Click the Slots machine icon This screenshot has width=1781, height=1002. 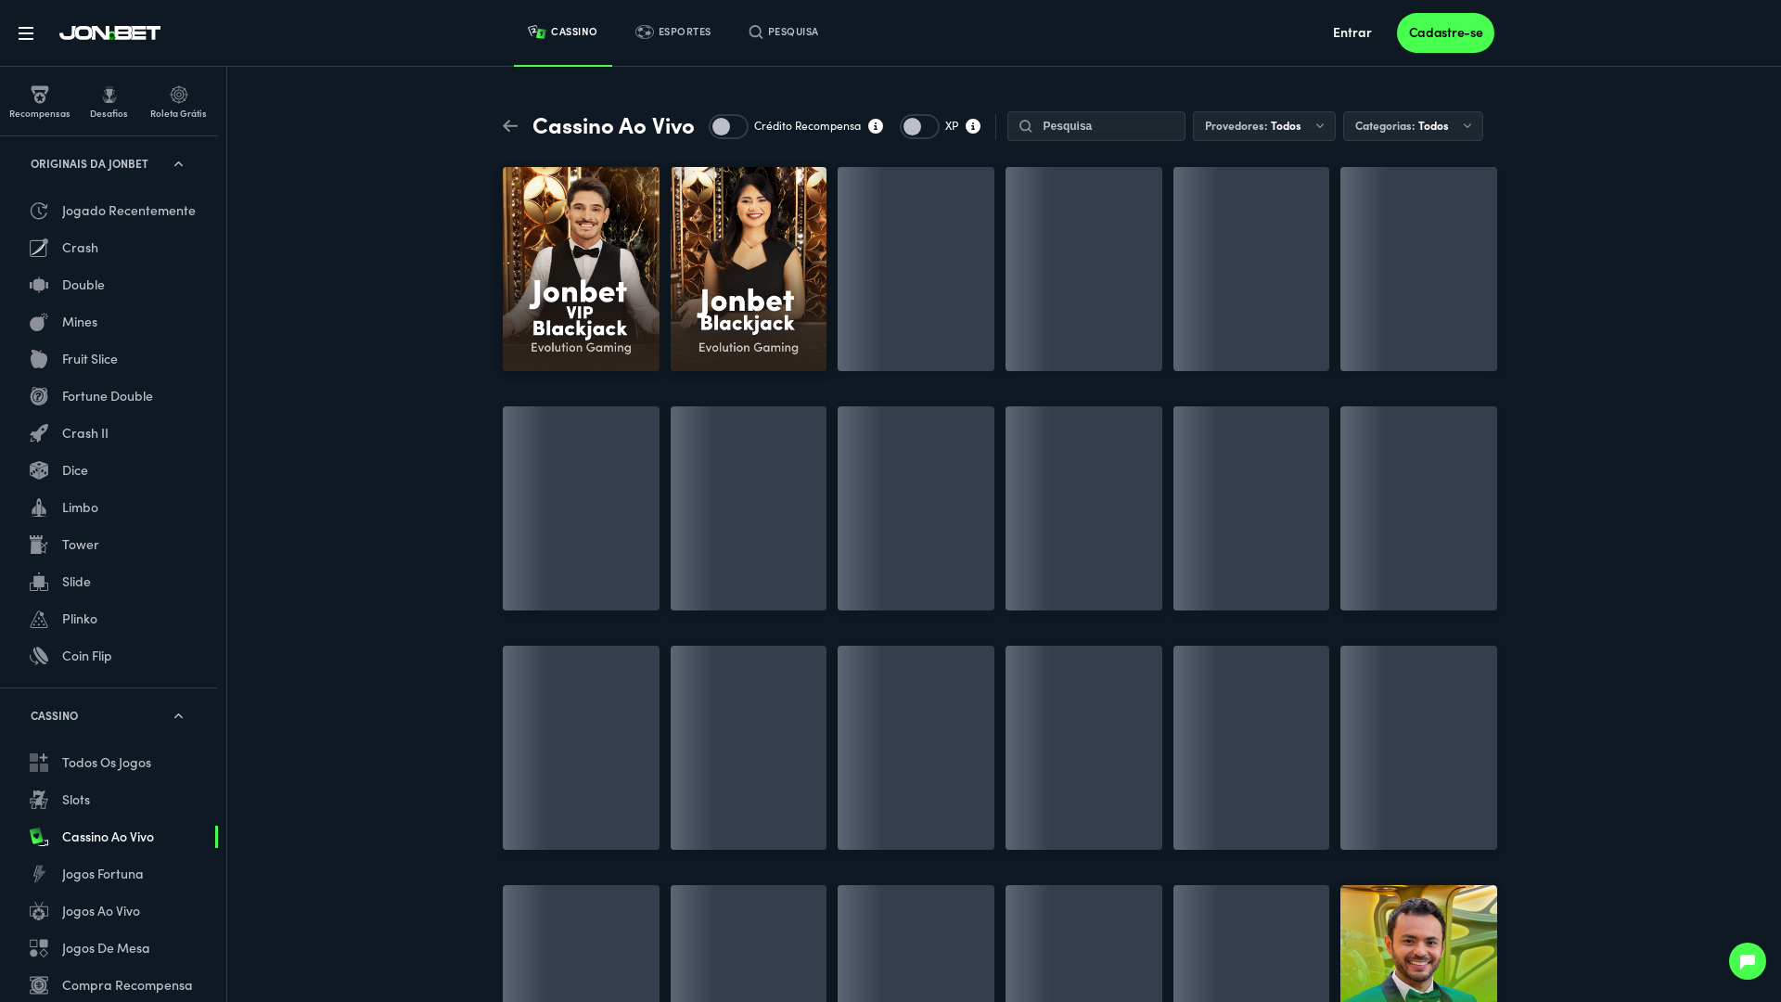[x=39, y=800]
